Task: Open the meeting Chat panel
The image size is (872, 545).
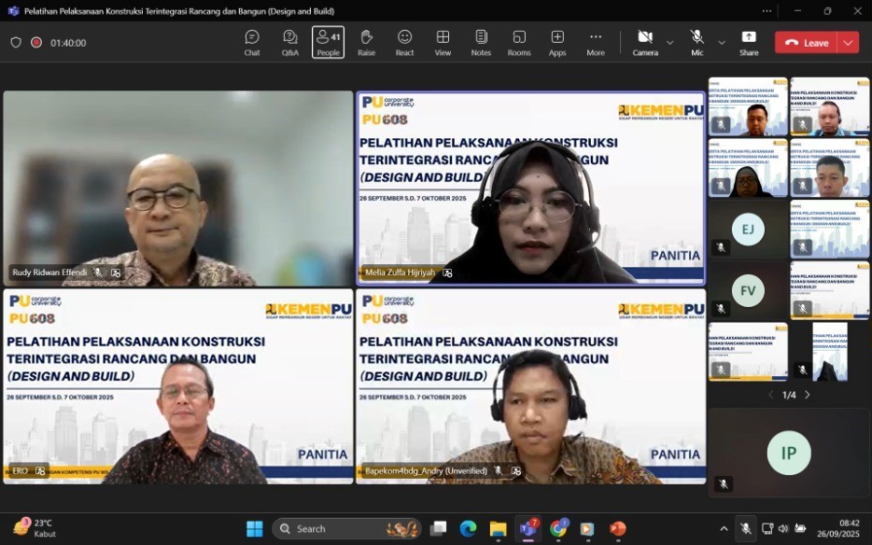Action: tap(252, 41)
